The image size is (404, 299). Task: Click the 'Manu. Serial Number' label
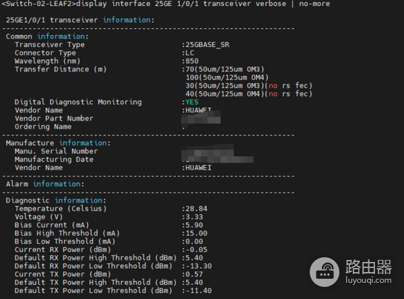tap(56, 152)
